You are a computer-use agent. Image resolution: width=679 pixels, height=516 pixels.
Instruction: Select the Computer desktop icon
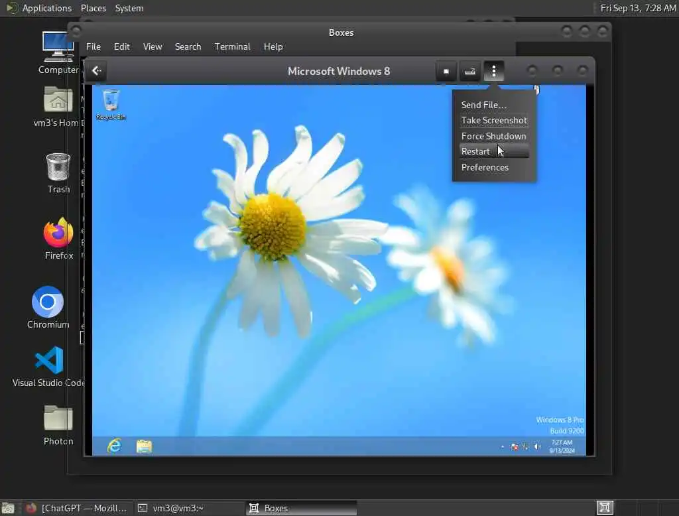(x=58, y=53)
